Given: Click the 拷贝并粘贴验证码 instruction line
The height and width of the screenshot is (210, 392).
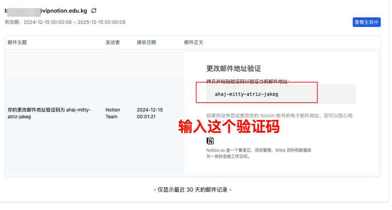Looking at the screenshot, I should coord(248,81).
